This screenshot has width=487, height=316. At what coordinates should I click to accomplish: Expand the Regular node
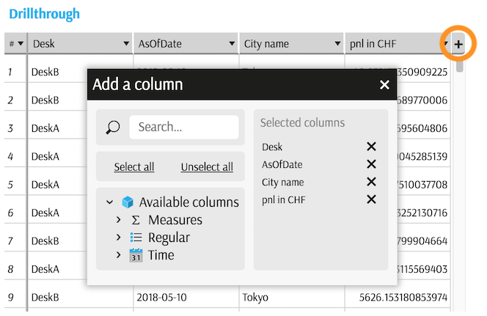(x=118, y=238)
